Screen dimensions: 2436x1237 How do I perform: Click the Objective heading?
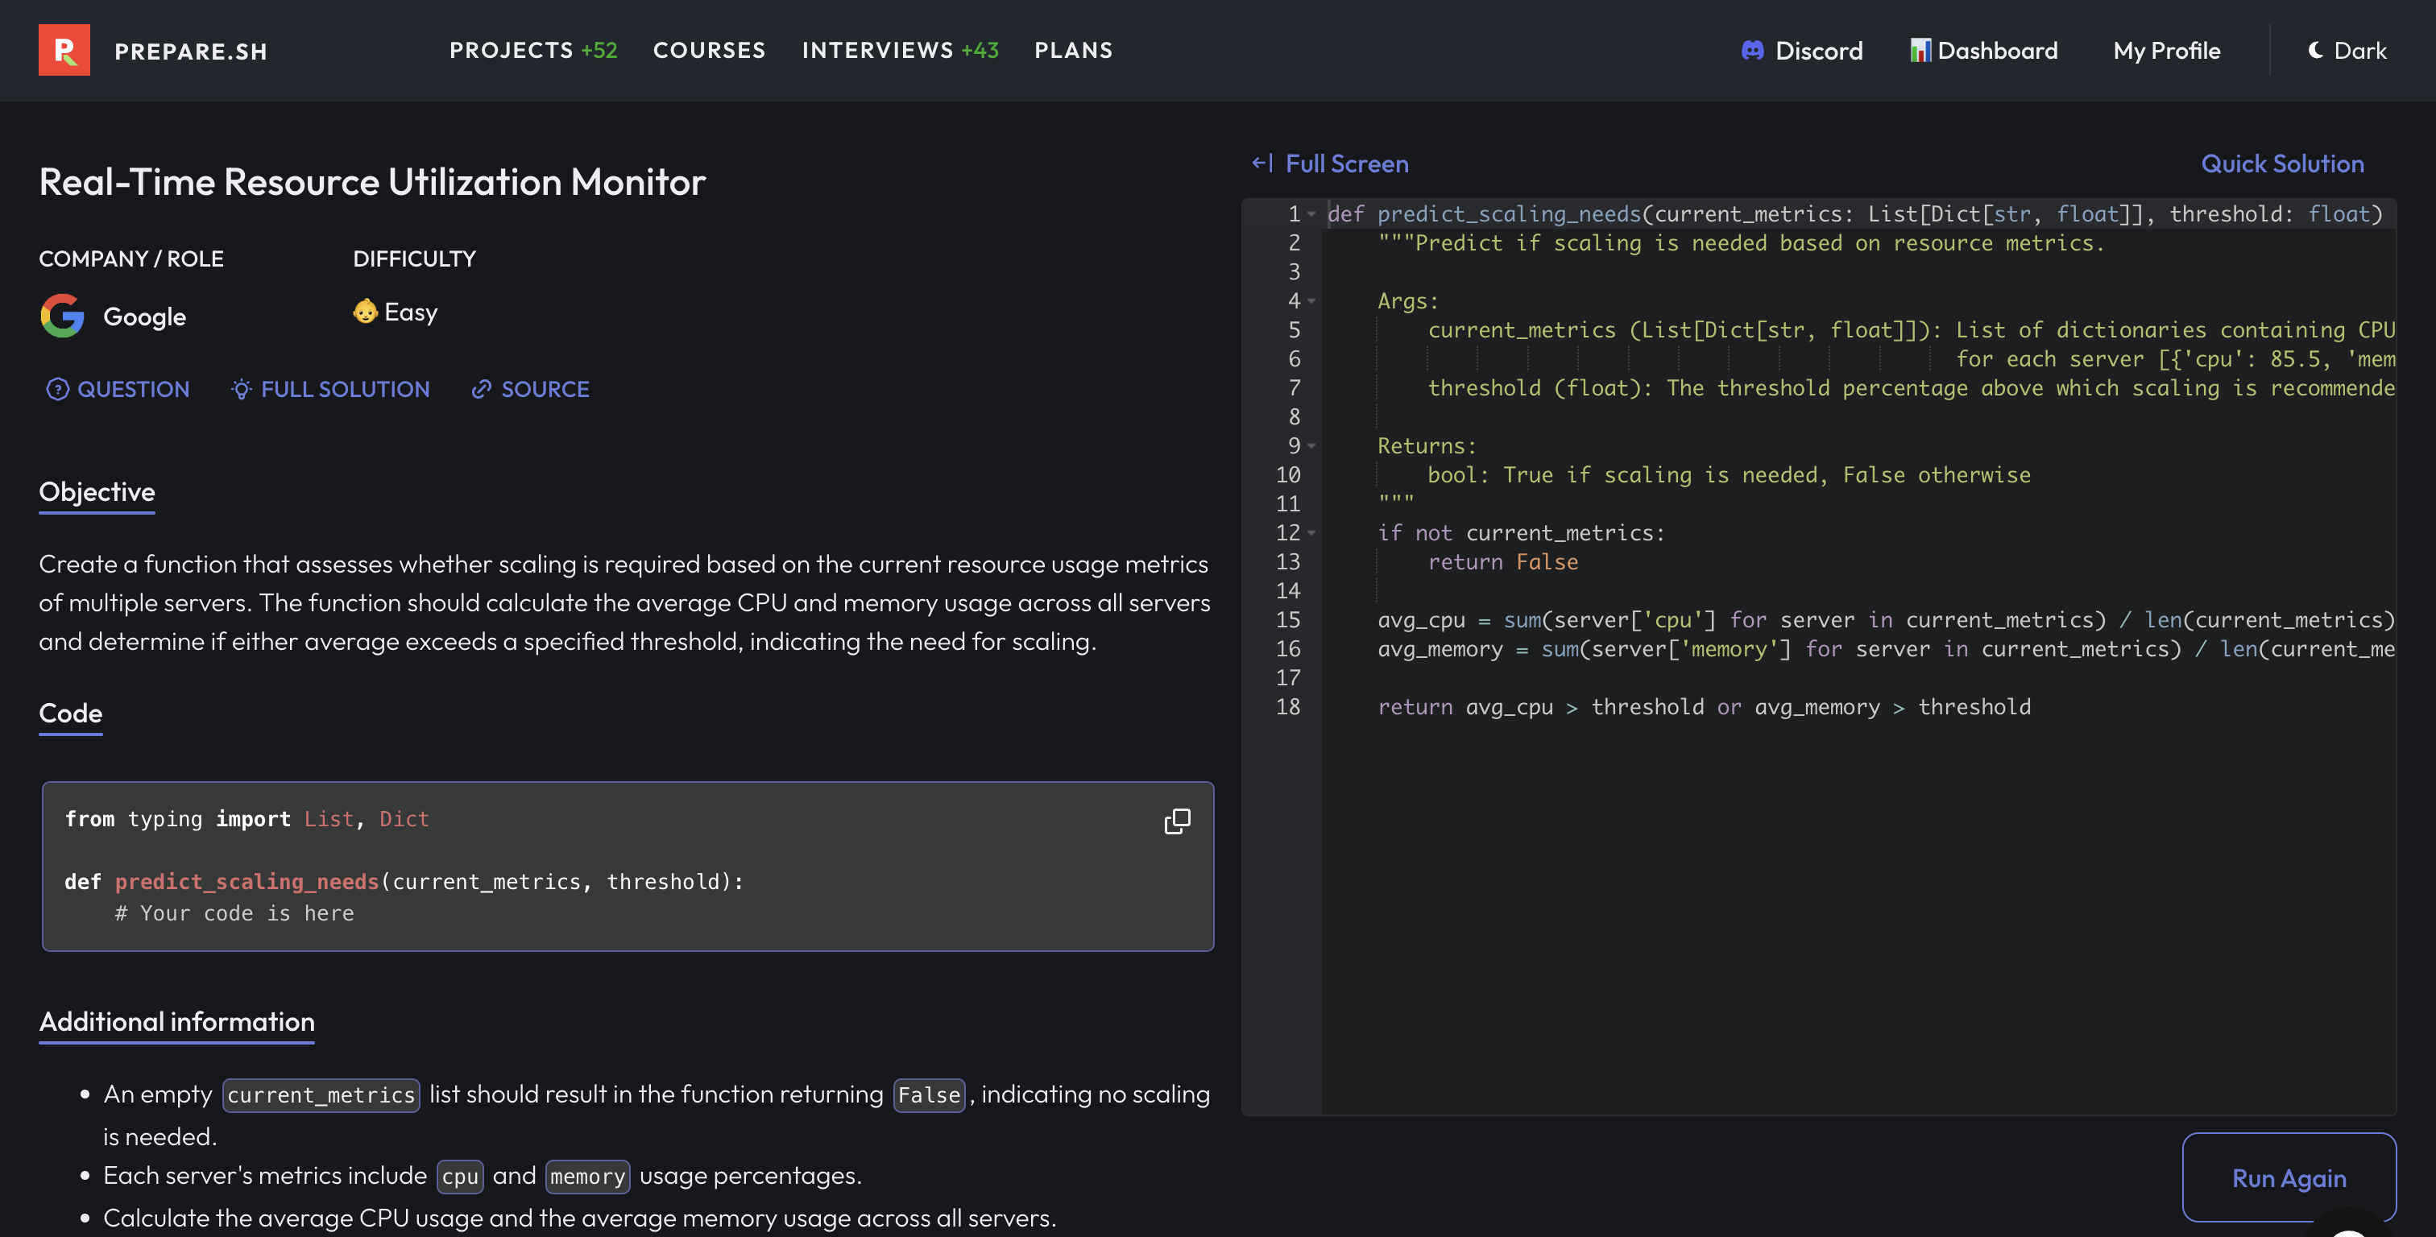[x=97, y=492]
